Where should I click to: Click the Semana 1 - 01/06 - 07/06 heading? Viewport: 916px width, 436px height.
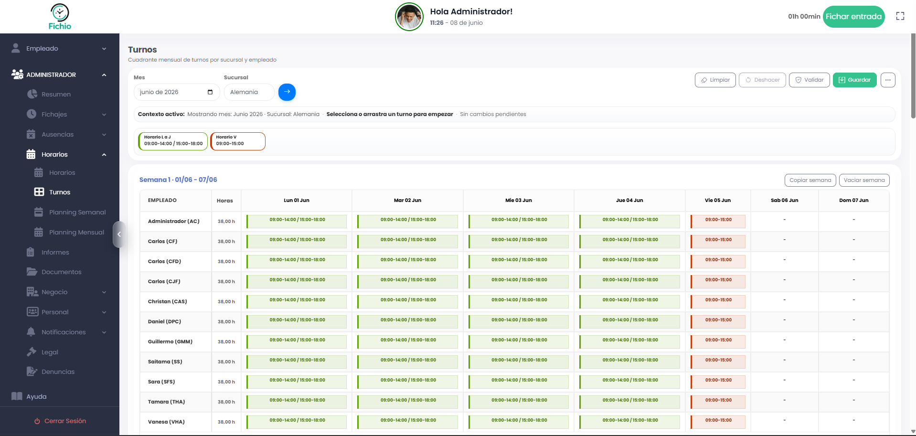178,180
